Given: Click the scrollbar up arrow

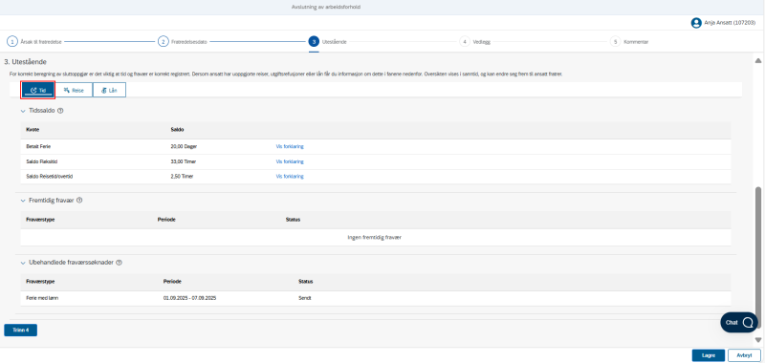Looking at the screenshot, I should [758, 61].
